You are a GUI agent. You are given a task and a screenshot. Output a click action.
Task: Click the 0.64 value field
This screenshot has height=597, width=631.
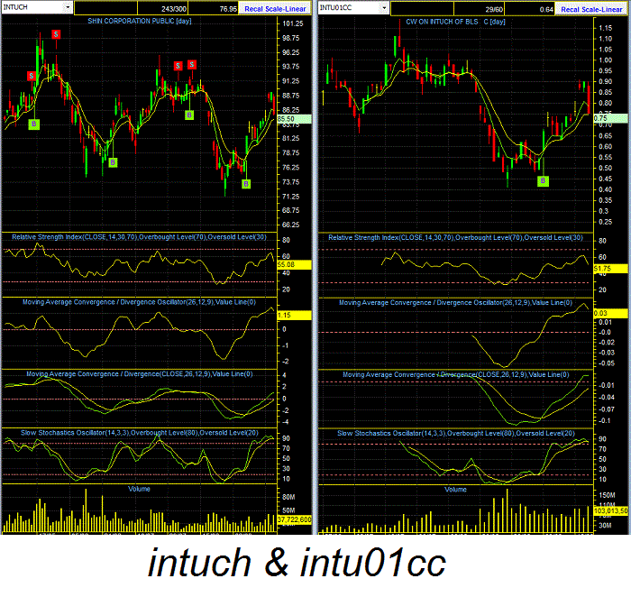tap(530, 9)
